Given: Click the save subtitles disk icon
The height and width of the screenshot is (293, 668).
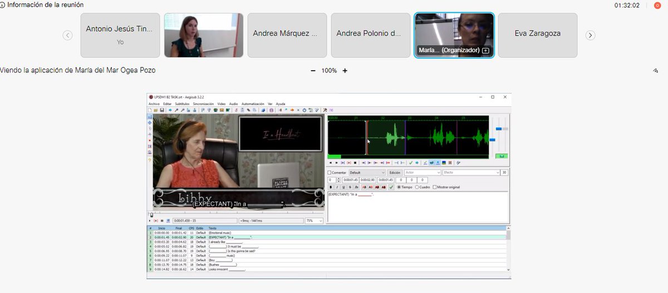Looking at the screenshot, I should pos(162,110).
